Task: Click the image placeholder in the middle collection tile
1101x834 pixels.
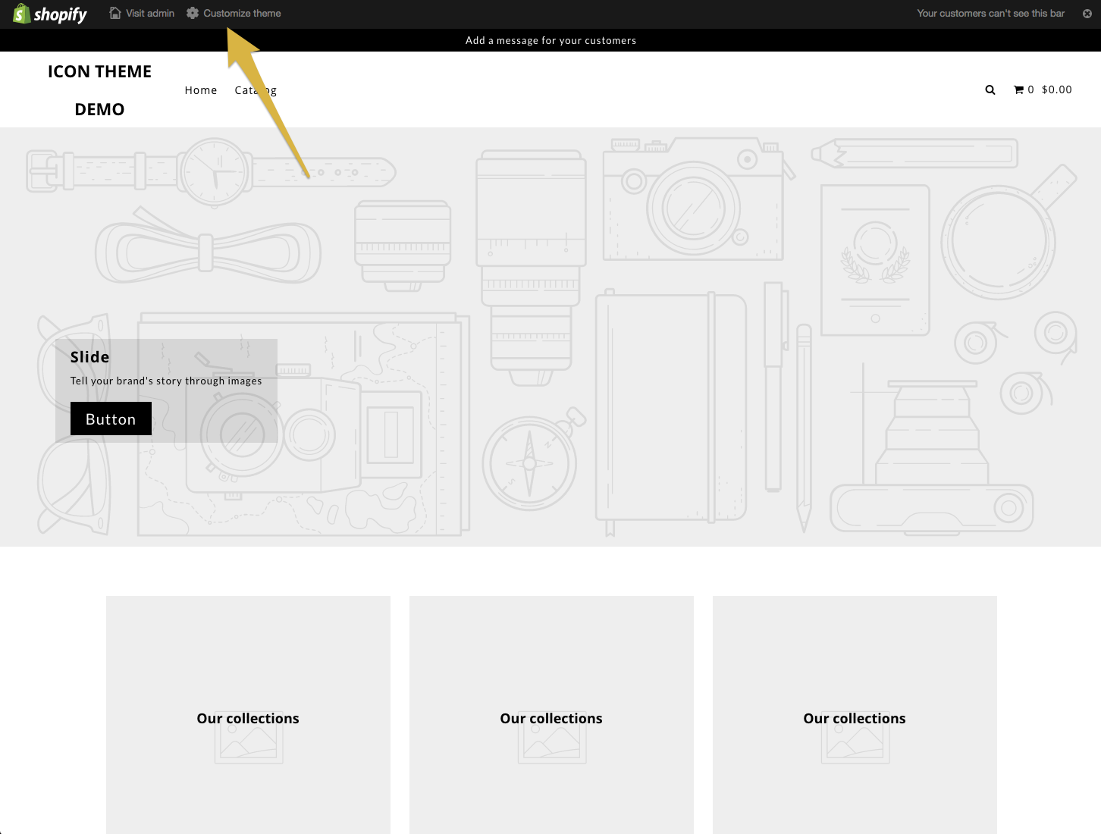Action: (551, 737)
